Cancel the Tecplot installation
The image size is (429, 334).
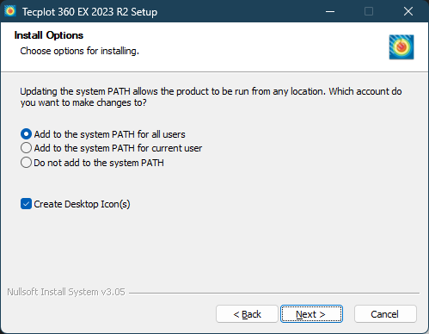(x=385, y=314)
